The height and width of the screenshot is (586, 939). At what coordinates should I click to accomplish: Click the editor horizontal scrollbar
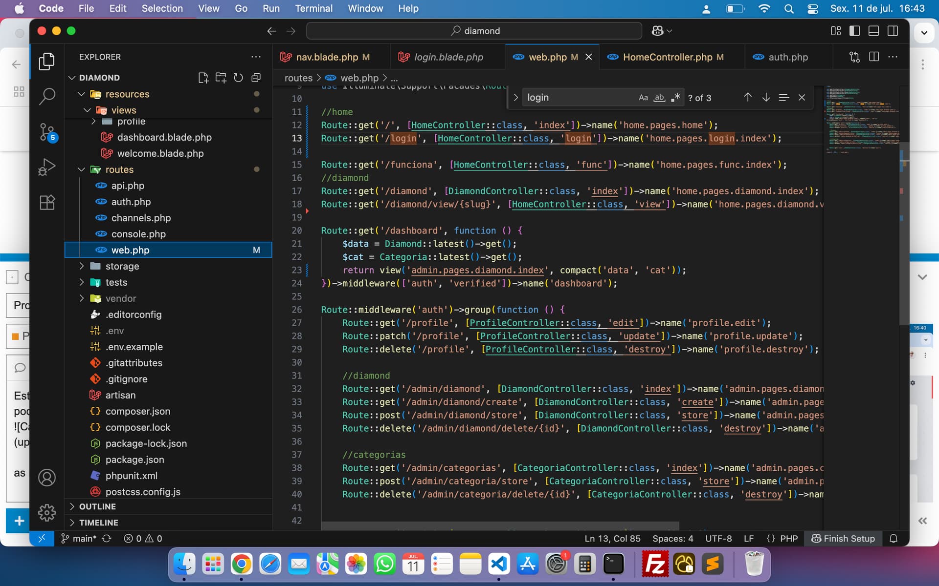pos(500,526)
